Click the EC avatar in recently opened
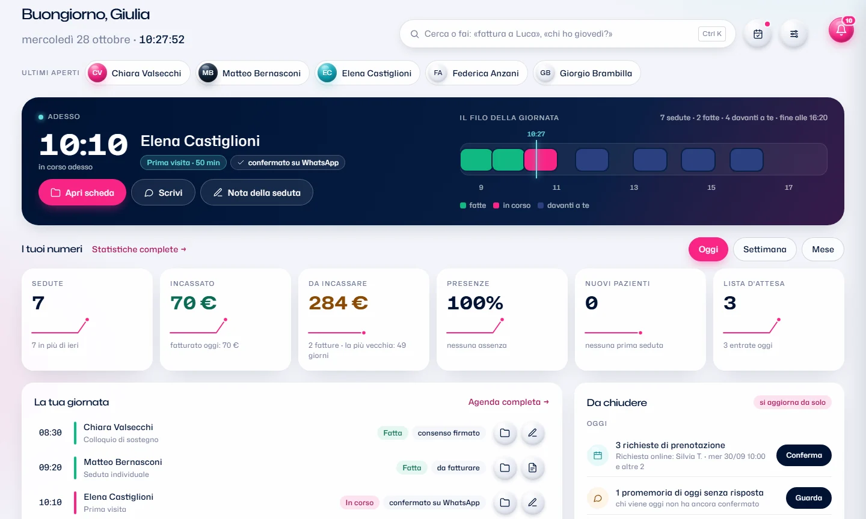Screen dimensions: 866x519 coord(327,73)
